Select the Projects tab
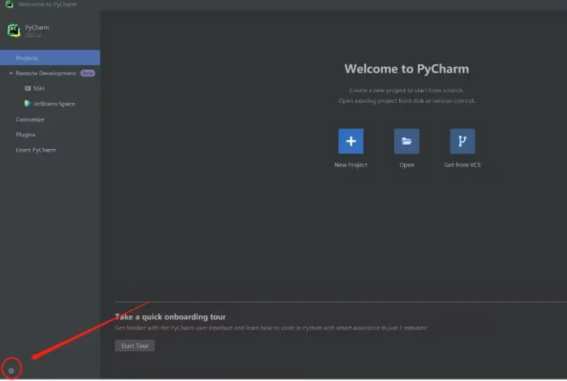 click(x=50, y=58)
